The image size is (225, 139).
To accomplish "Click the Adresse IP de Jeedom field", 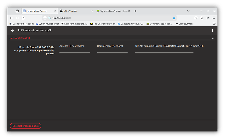I will [74, 50].
